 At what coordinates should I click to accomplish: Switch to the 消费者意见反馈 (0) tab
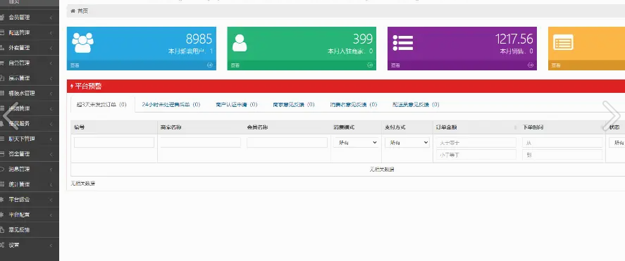point(354,105)
